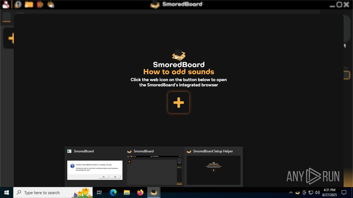Open the clock showing 4:31 PM
Viewport: 353px width, 198px height.
click(x=330, y=193)
